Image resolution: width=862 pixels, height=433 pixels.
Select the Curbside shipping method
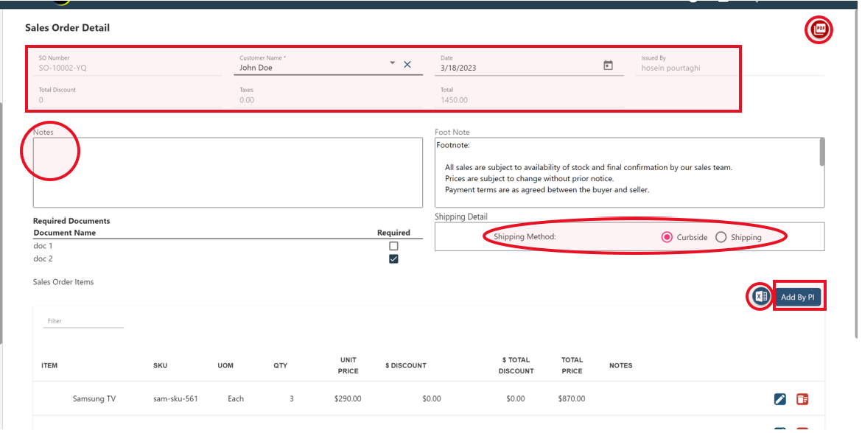pos(665,237)
